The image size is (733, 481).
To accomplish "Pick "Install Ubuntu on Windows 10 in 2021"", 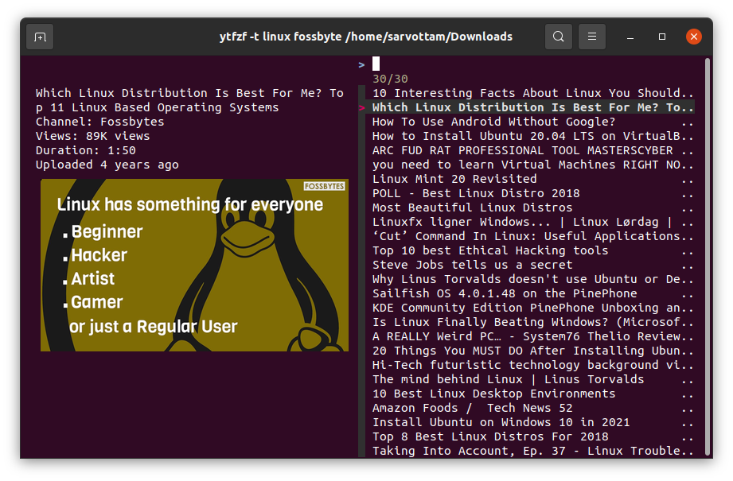I will (x=501, y=422).
